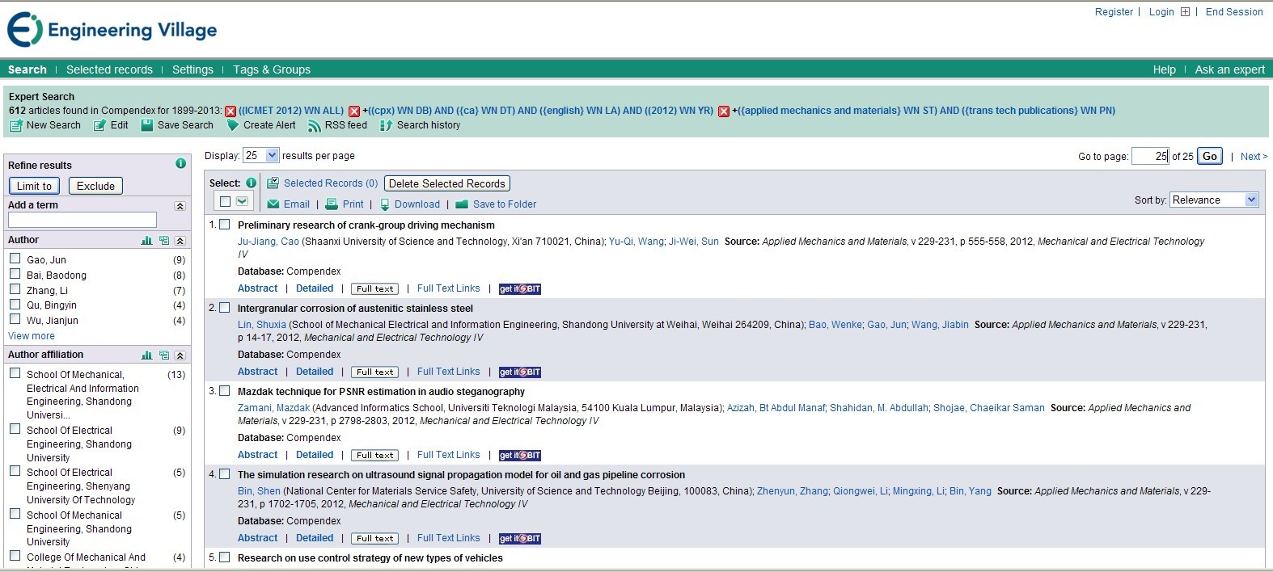Check the Gao, Jun author box

(x=15, y=259)
